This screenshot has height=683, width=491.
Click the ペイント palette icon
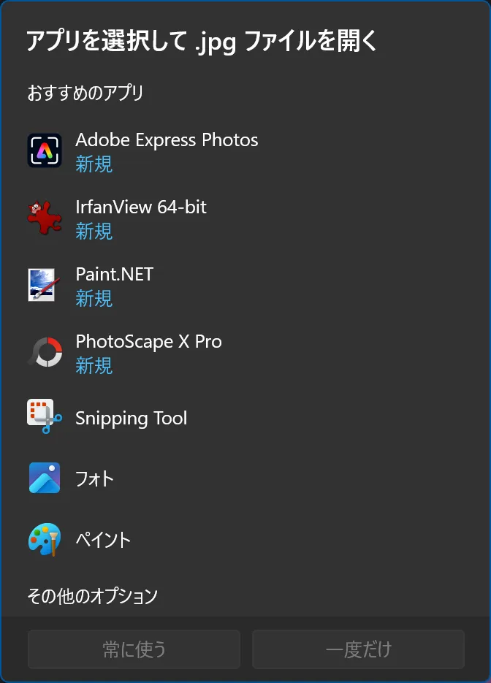point(45,540)
